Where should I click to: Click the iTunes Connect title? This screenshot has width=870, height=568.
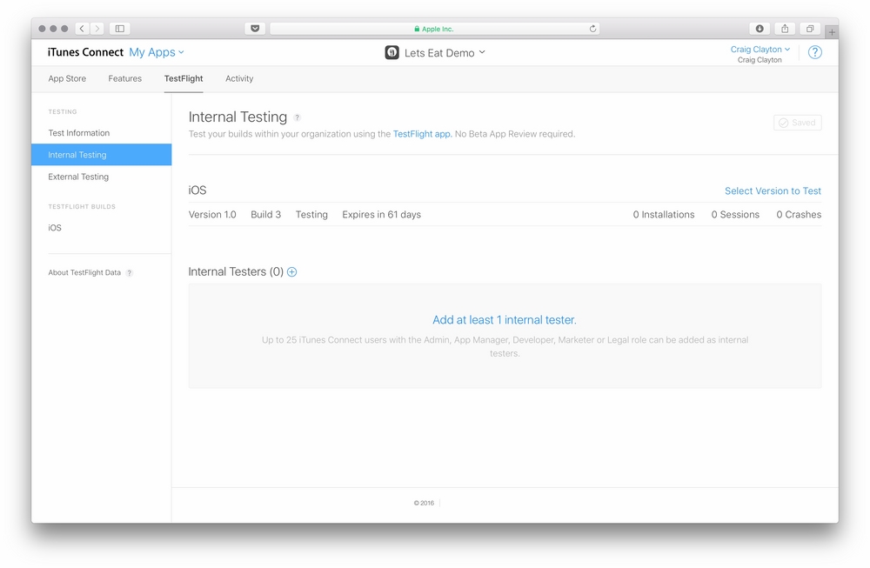[x=85, y=52]
